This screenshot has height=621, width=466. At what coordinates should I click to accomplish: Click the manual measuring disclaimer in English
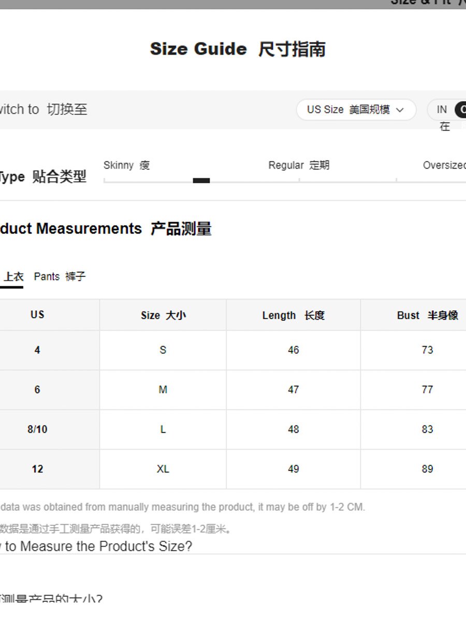pyautogui.click(x=183, y=507)
